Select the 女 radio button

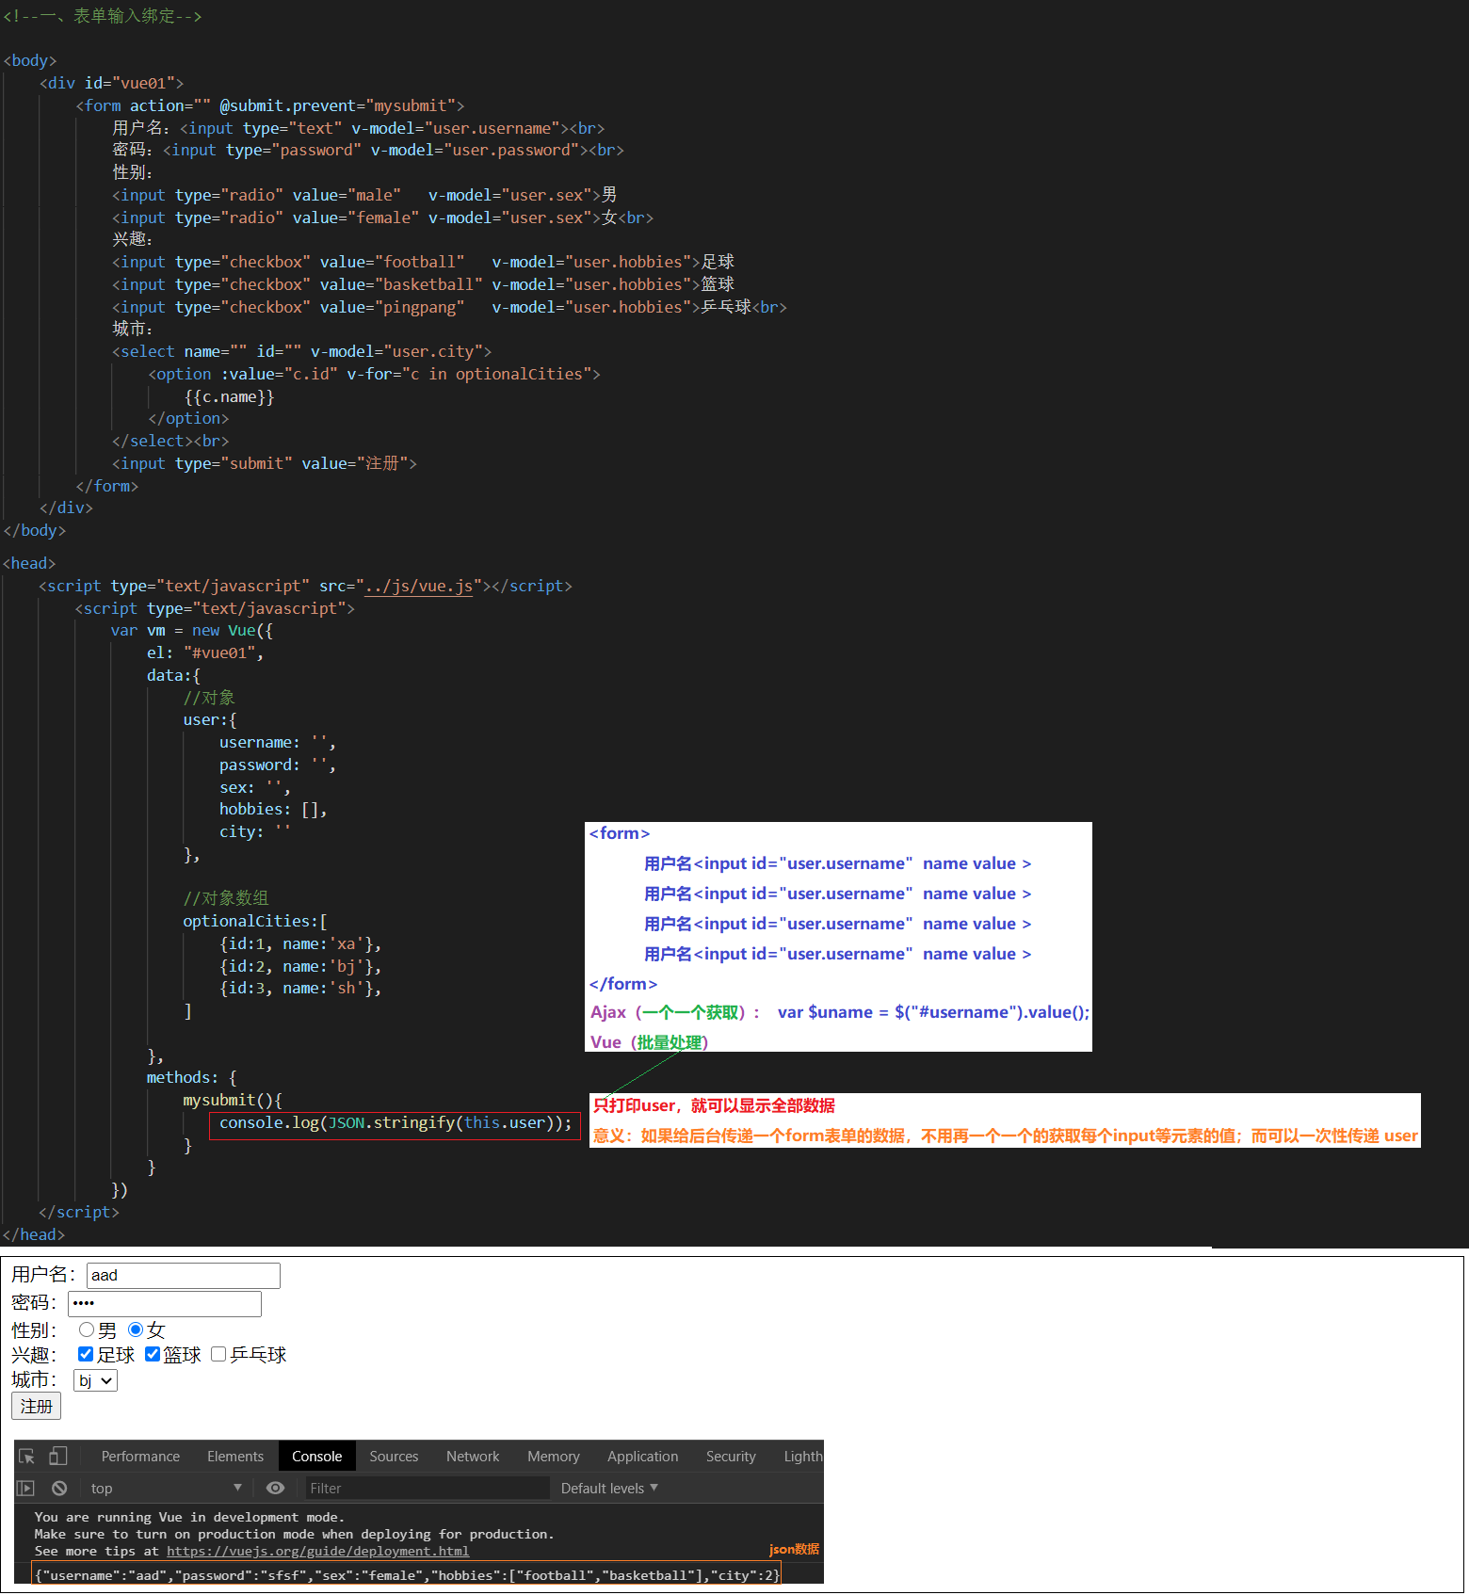click(x=136, y=1330)
